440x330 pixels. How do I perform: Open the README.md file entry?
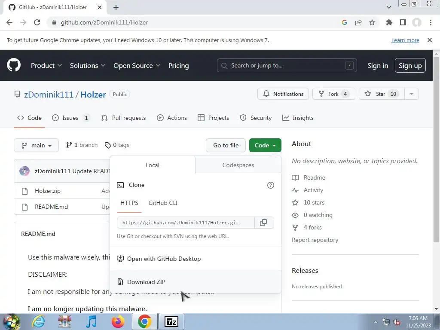point(52,207)
